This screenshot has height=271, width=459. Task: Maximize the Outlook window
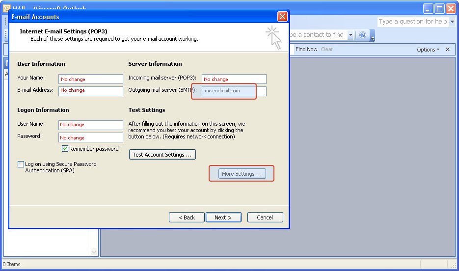point(439,8)
